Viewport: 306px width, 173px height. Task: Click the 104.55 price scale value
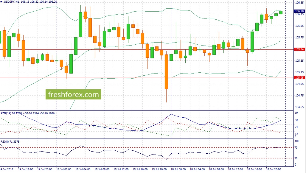[x=299, y=107]
